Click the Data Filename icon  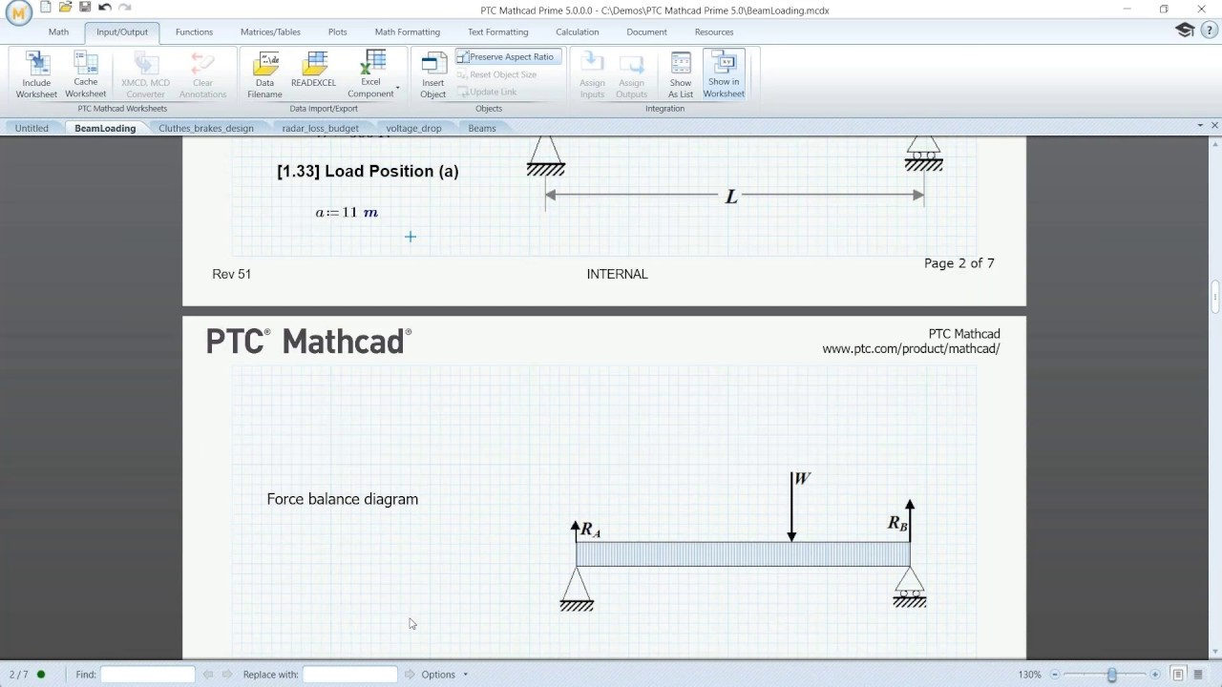pos(264,64)
